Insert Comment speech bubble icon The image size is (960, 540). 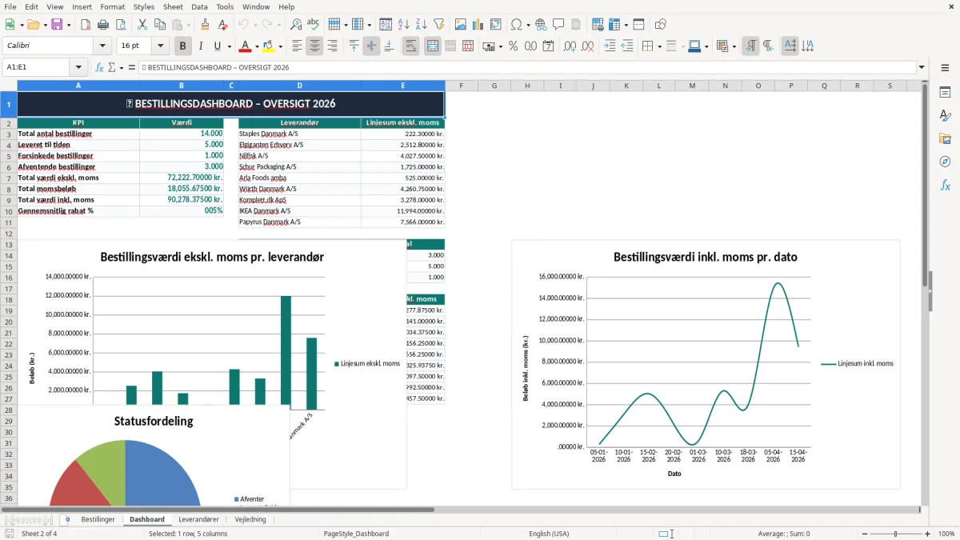click(558, 25)
